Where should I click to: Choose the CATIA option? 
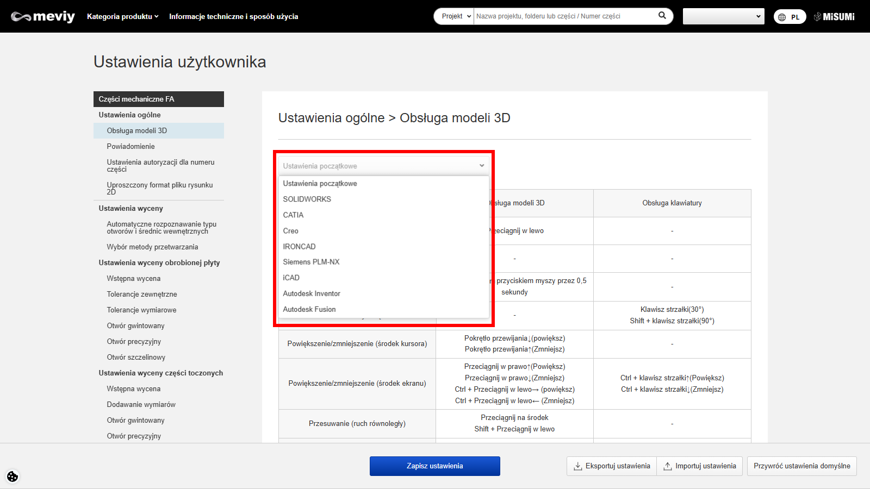[x=294, y=215]
